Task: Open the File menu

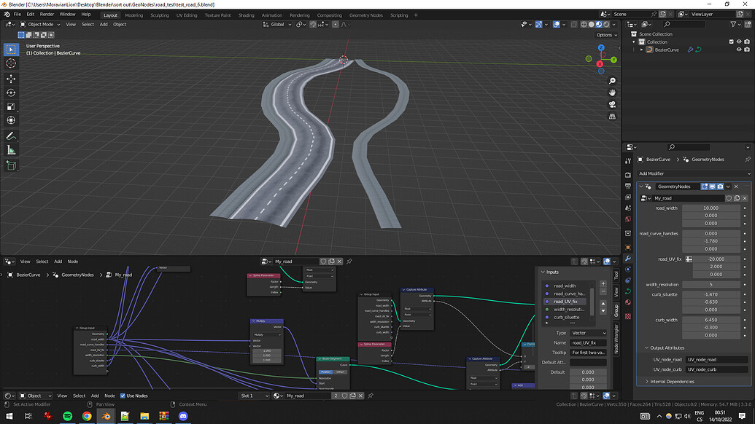Action: coord(17,15)
